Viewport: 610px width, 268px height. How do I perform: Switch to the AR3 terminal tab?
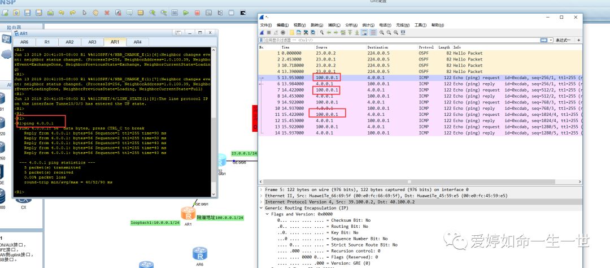[x=92, y=42]
